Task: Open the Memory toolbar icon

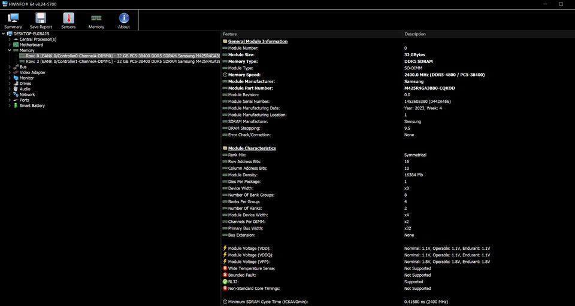Action: point(96,20)
